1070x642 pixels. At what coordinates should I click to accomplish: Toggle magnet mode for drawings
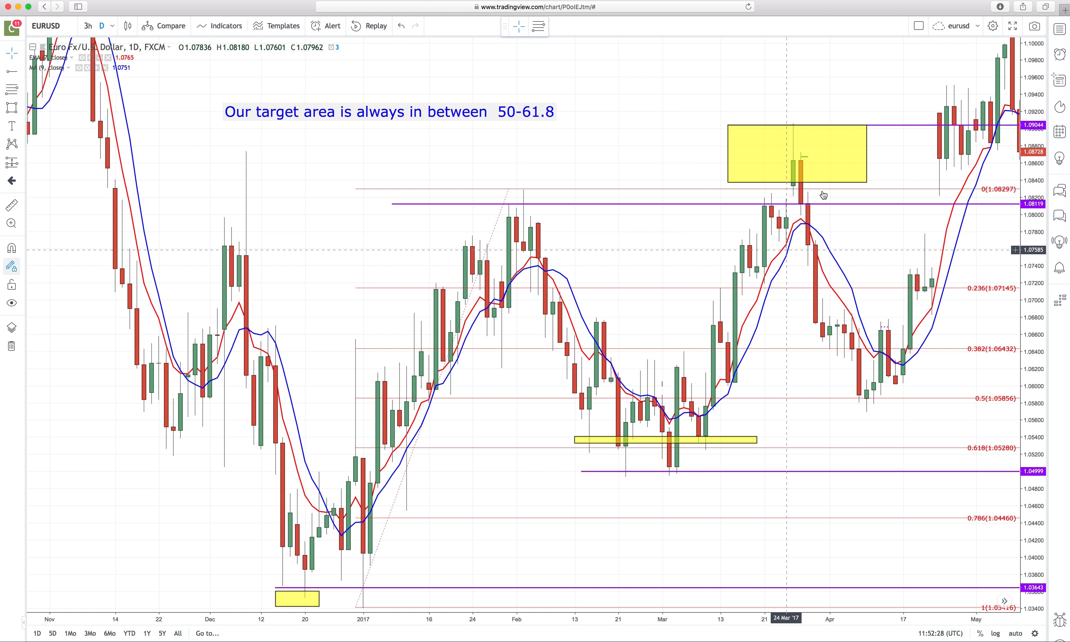coord(12,248)
